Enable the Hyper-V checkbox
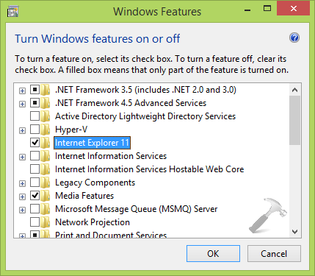The height and width of the screenshot is (276, 315). pos(35,130)
